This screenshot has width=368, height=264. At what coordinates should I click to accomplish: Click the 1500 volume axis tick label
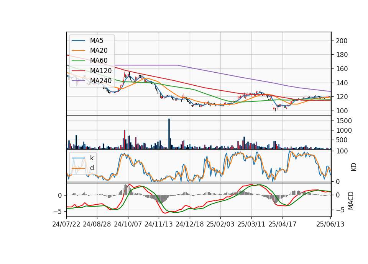[x=344, y=121]
